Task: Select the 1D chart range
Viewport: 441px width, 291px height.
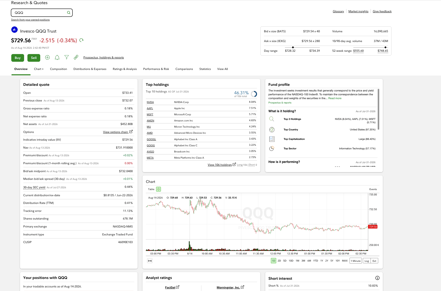Action: pyautogui.click(x=273, y=261)
